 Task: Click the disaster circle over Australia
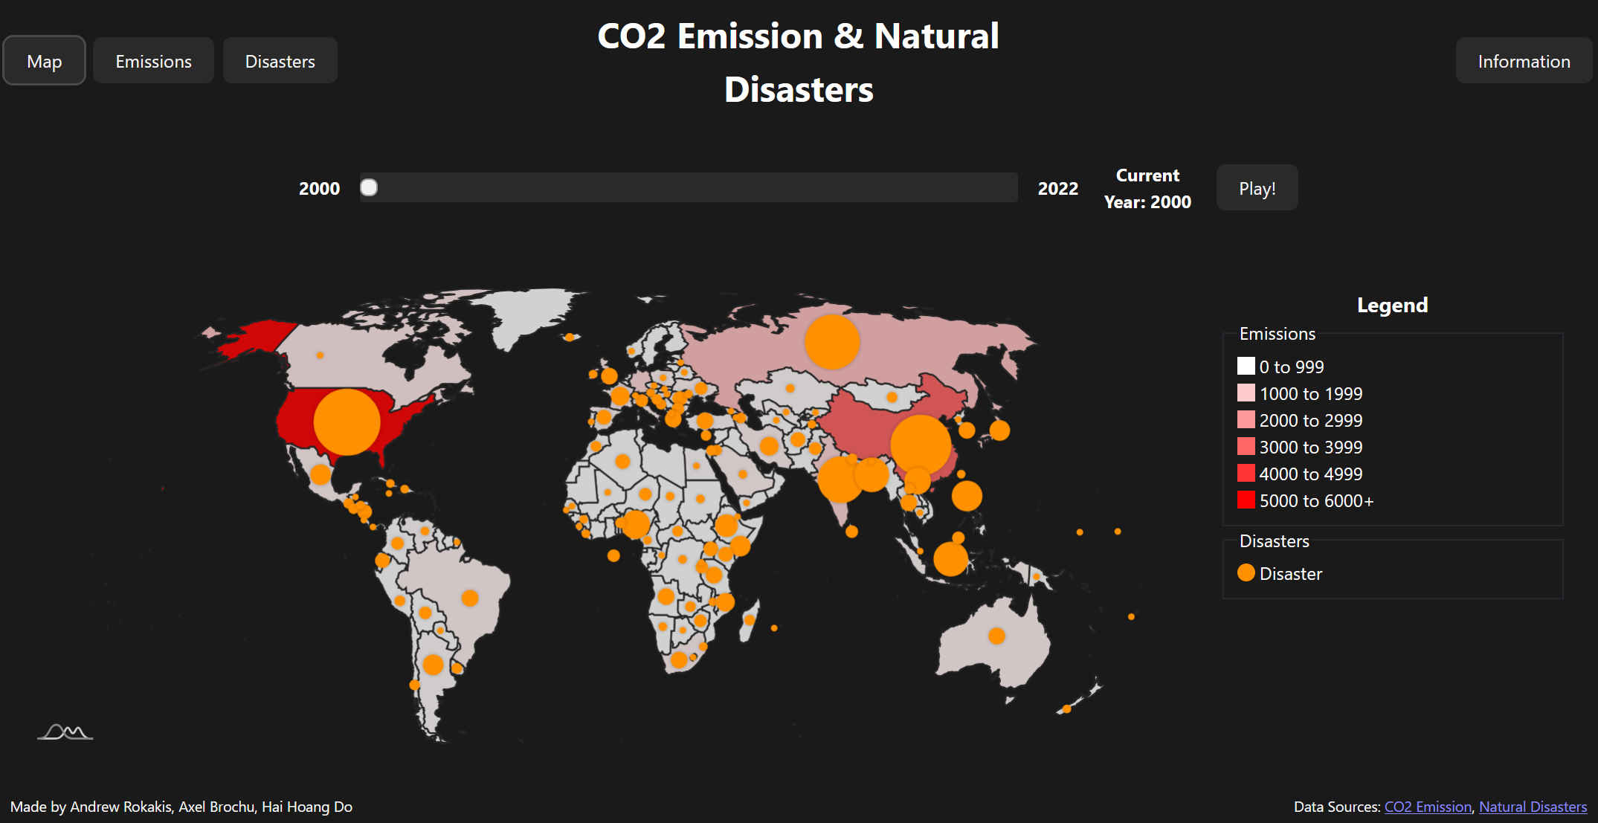point(996,636)
